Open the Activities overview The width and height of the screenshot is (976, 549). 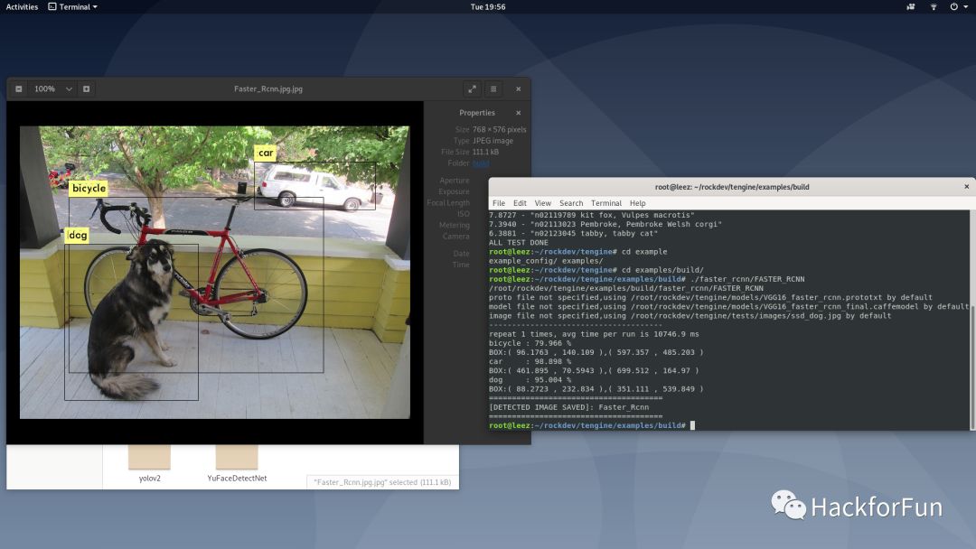22,7
